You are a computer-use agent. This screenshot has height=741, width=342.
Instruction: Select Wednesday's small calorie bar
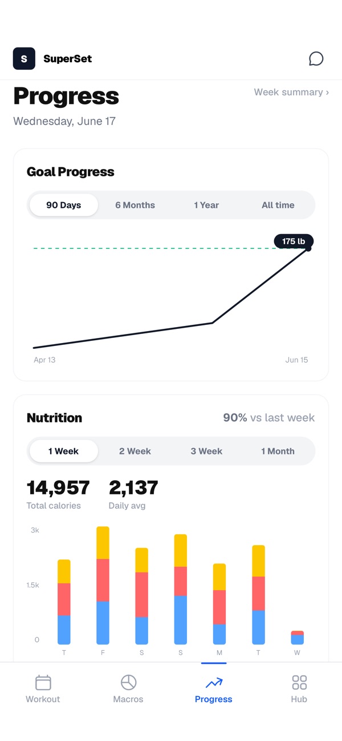click(297, 638)
